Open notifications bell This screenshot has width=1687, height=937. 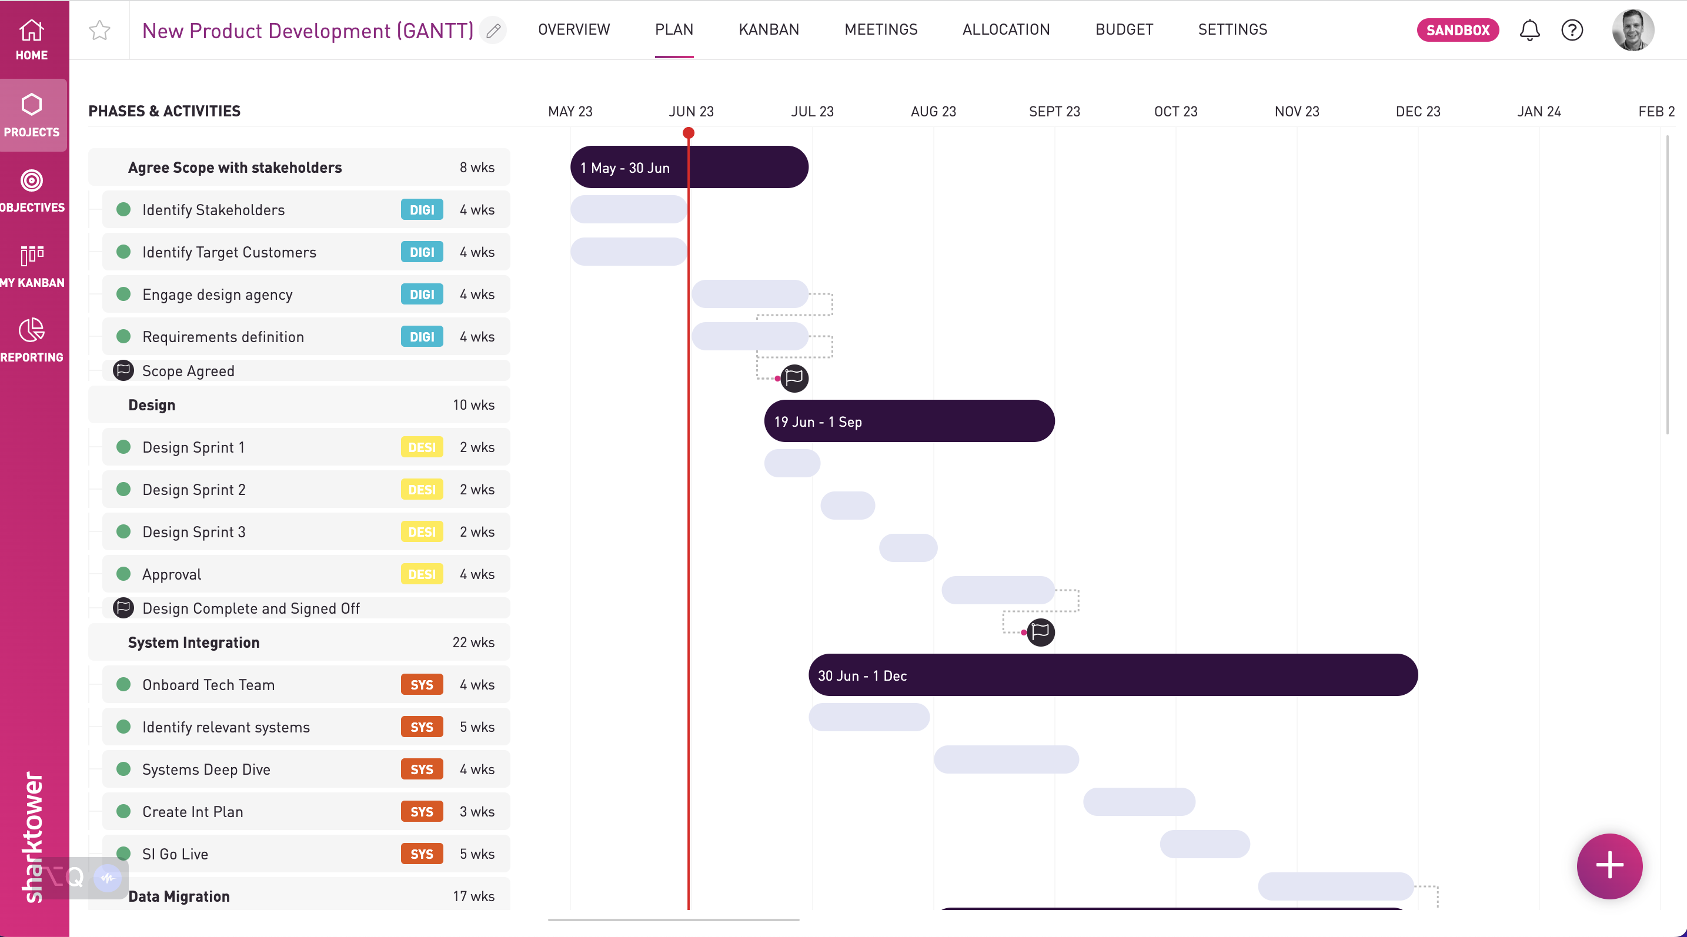click(x=1529, y=30)
